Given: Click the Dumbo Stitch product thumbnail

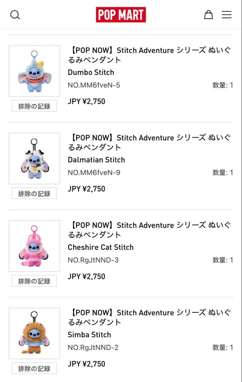Looking at the screenshot, I should 34,71.
